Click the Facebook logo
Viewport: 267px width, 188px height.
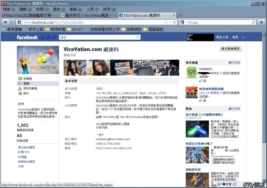point(27,37)
